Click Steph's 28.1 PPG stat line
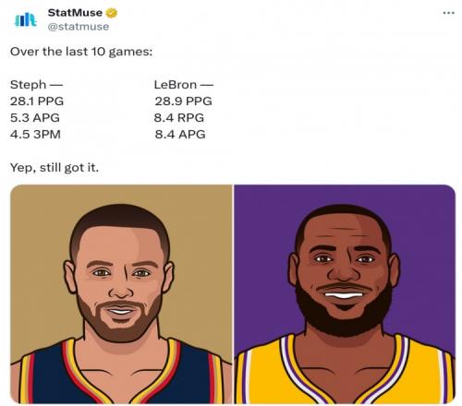The image size is (462, 406). pos(37,101)
